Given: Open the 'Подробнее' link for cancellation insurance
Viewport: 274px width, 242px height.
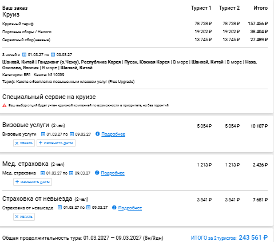Looking at the screenshot, I should (x=130, y=208).
